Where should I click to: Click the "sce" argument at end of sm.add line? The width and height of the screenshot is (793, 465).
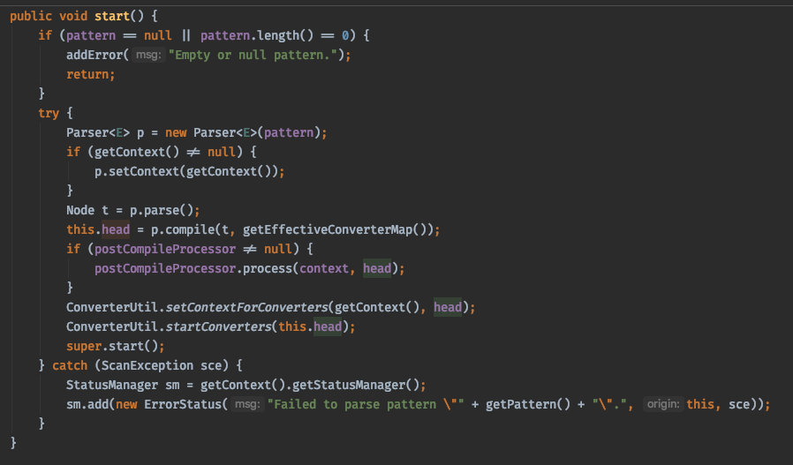739,404
